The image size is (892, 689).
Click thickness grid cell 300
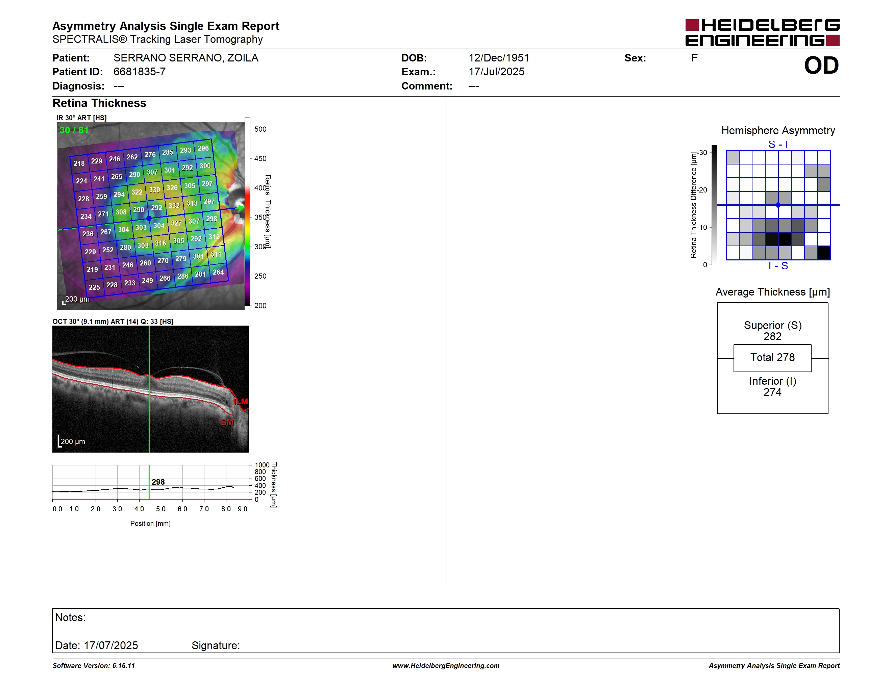(205, 166)
